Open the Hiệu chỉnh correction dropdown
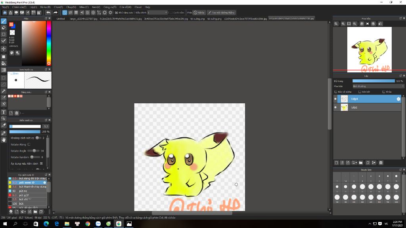Viewport: 406px width, 228px height. (157, 12)
